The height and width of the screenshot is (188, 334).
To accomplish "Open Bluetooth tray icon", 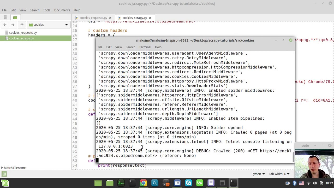I will (x=295, y=183).
